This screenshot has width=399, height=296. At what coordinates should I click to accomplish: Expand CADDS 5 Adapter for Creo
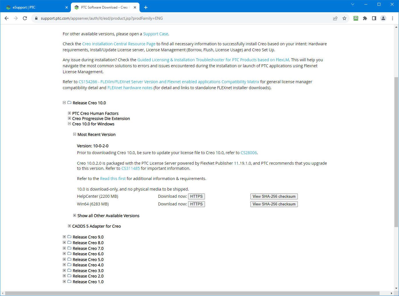click(69, 226)
